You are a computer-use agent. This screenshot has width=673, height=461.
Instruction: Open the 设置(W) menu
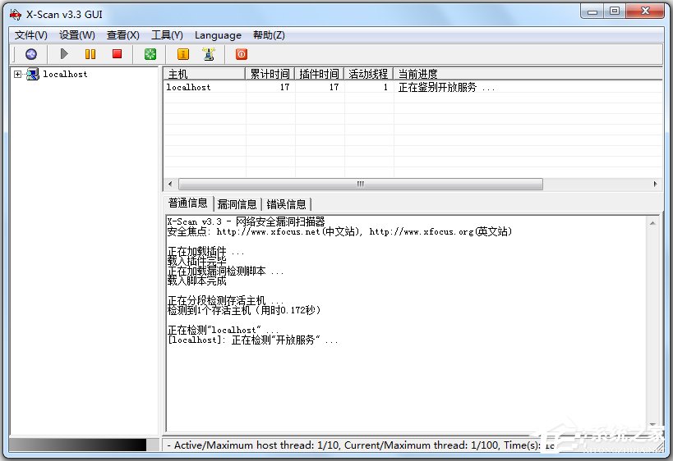point(76,35)
